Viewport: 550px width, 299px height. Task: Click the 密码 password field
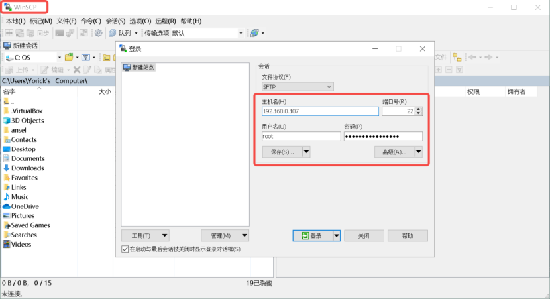point(383,136)
